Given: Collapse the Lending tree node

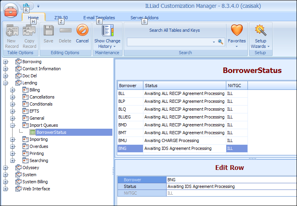Looking at the screenshot, I should 5,83.
